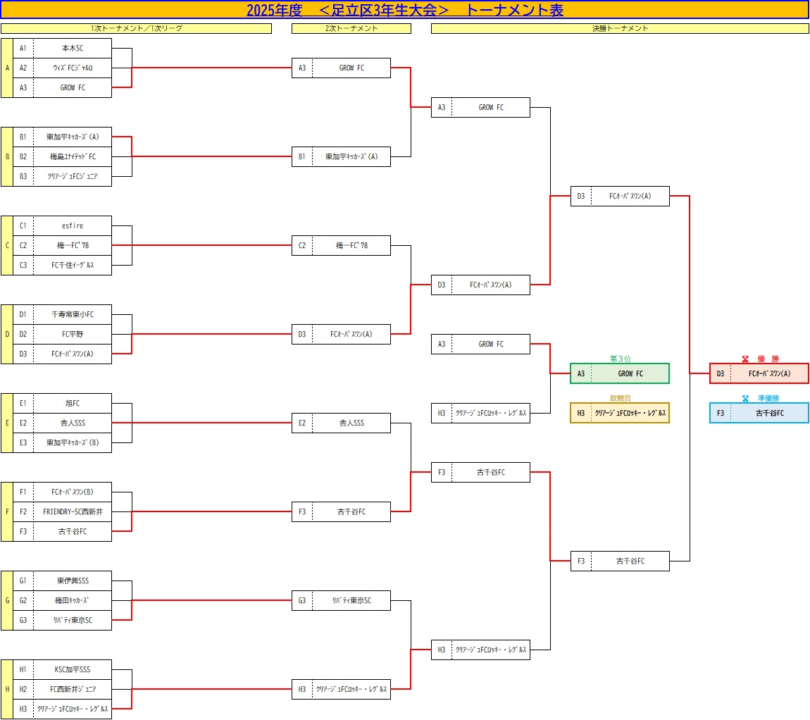
Task: Select the 2次トーナメント column header
Action: 351,29
